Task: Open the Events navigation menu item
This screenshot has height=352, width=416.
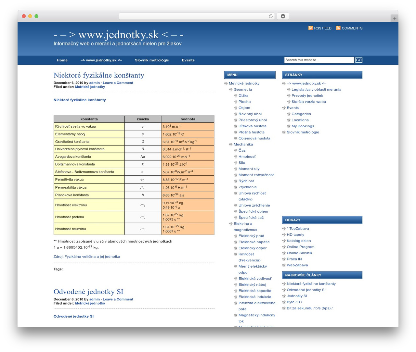Action: click(x=188, y=60)
